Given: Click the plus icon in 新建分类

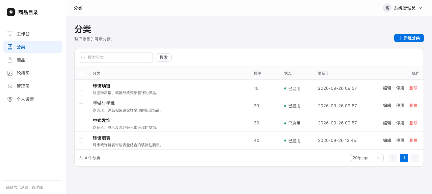Looking at the screenshot, I should click(x=400, y=38).
